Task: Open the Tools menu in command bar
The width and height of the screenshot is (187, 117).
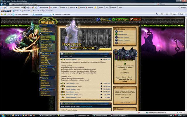Action: [181, 14]
